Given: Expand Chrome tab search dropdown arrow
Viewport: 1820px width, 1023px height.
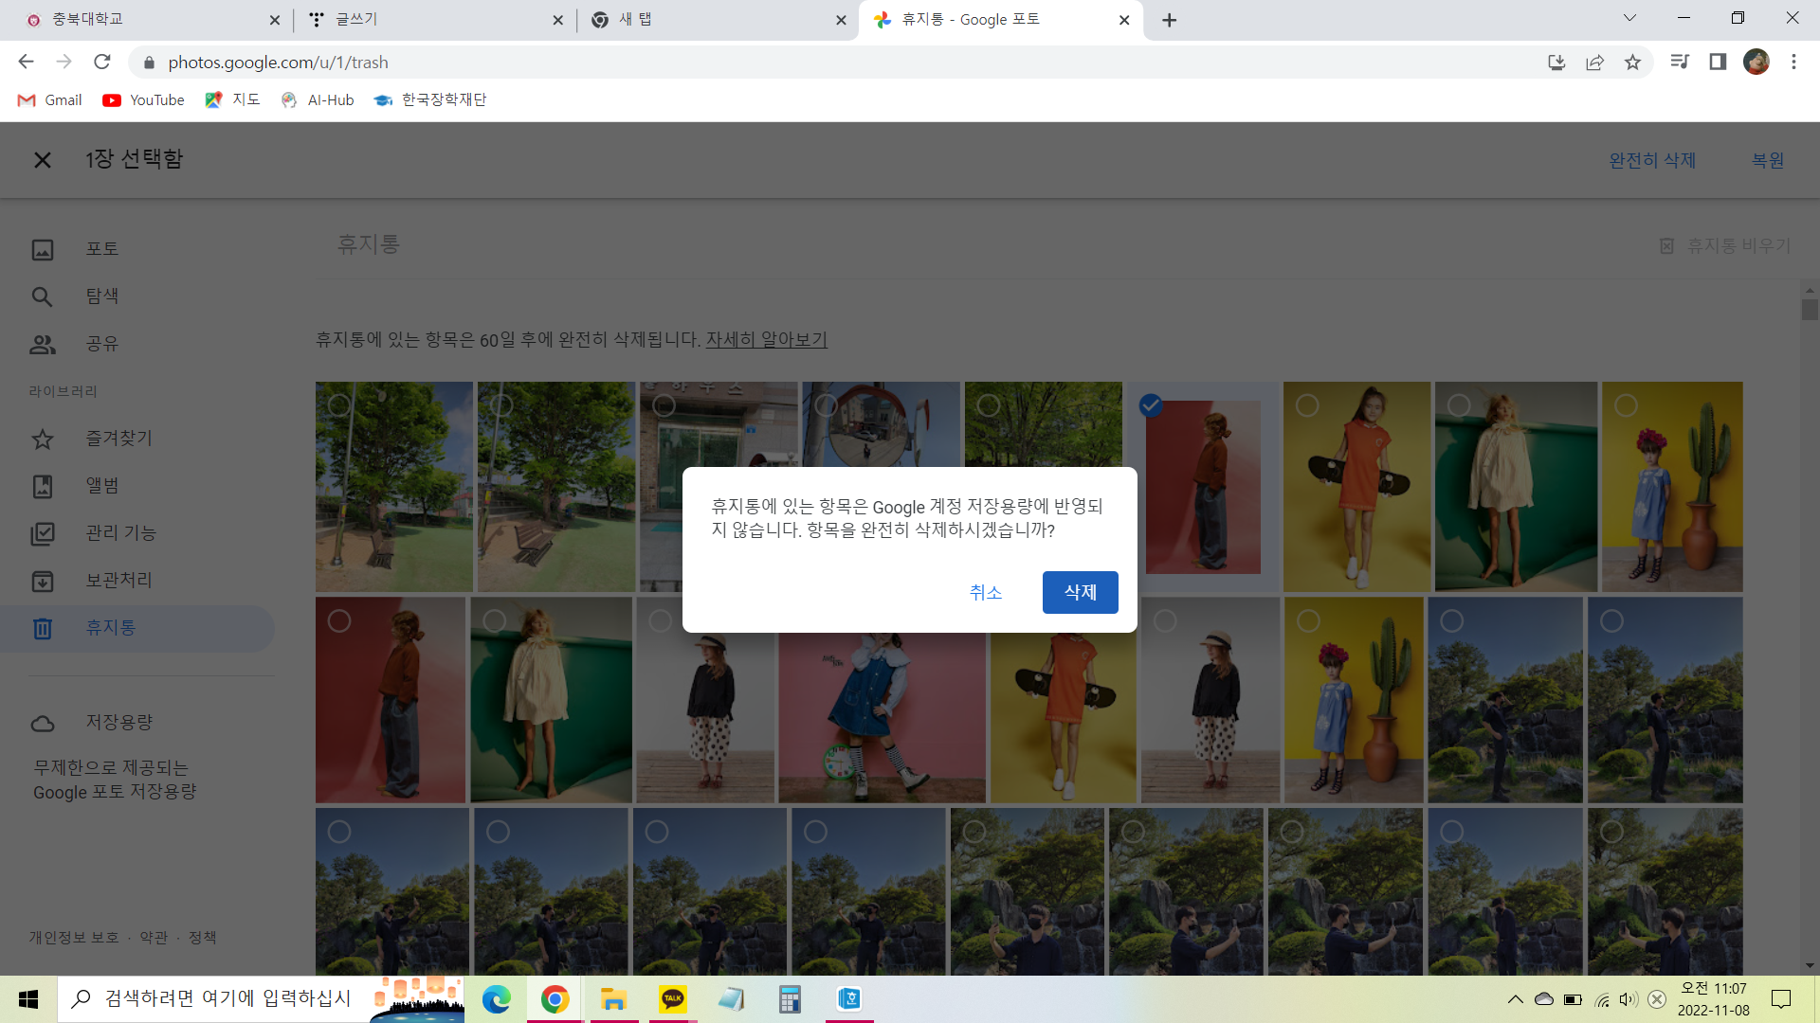Looking at the screenshot, I should point(1629,18).
